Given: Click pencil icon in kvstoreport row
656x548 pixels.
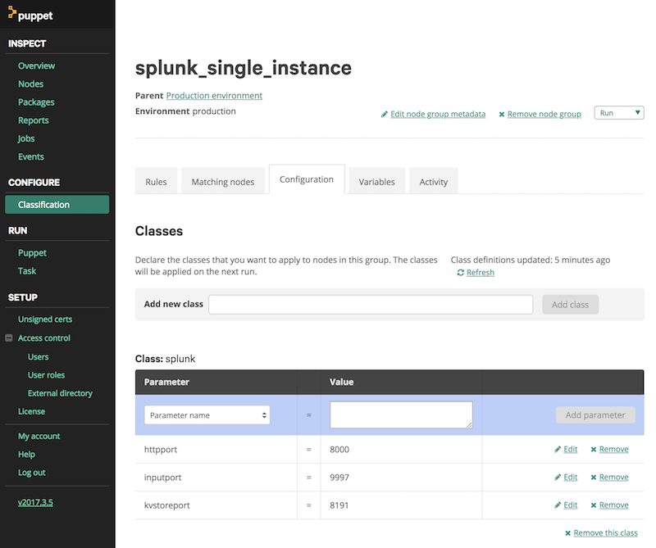Looking at the screenshot, I should [x=558, y=505].
